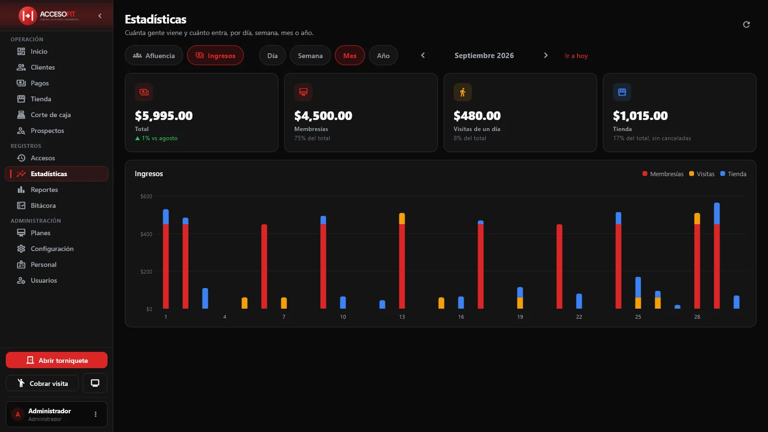Click the Estadísticas chart icon
This screenshot has height=432, width=768.
tap(21, 174)
